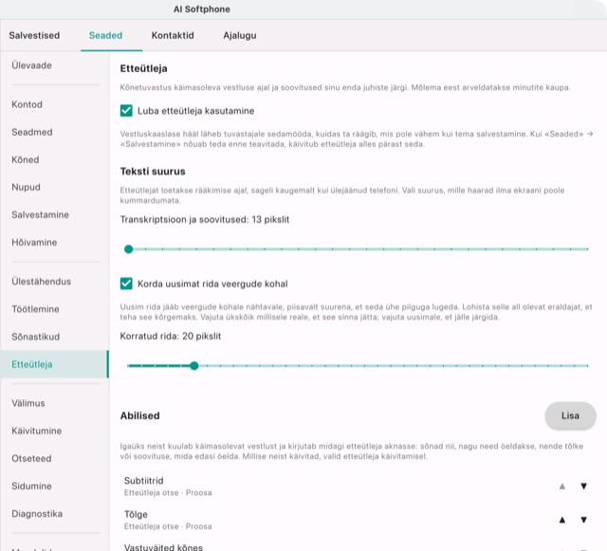This screenshot has height=551, width=607.
Task: Open Seadmed settings section
Action: pyautogui.click(x=54, y=132)
